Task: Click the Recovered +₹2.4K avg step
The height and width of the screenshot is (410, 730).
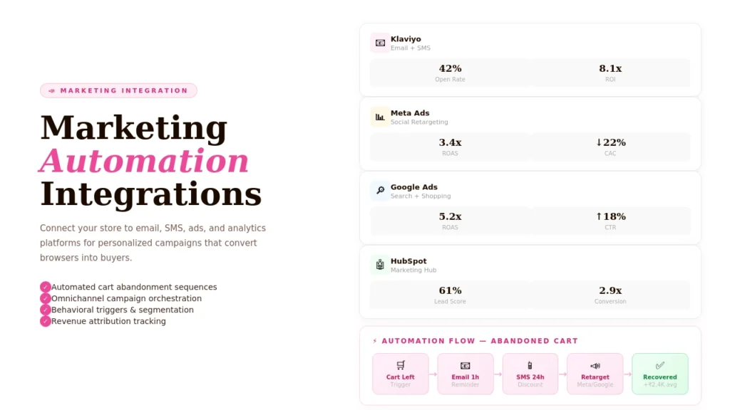Action: point(659,374)
